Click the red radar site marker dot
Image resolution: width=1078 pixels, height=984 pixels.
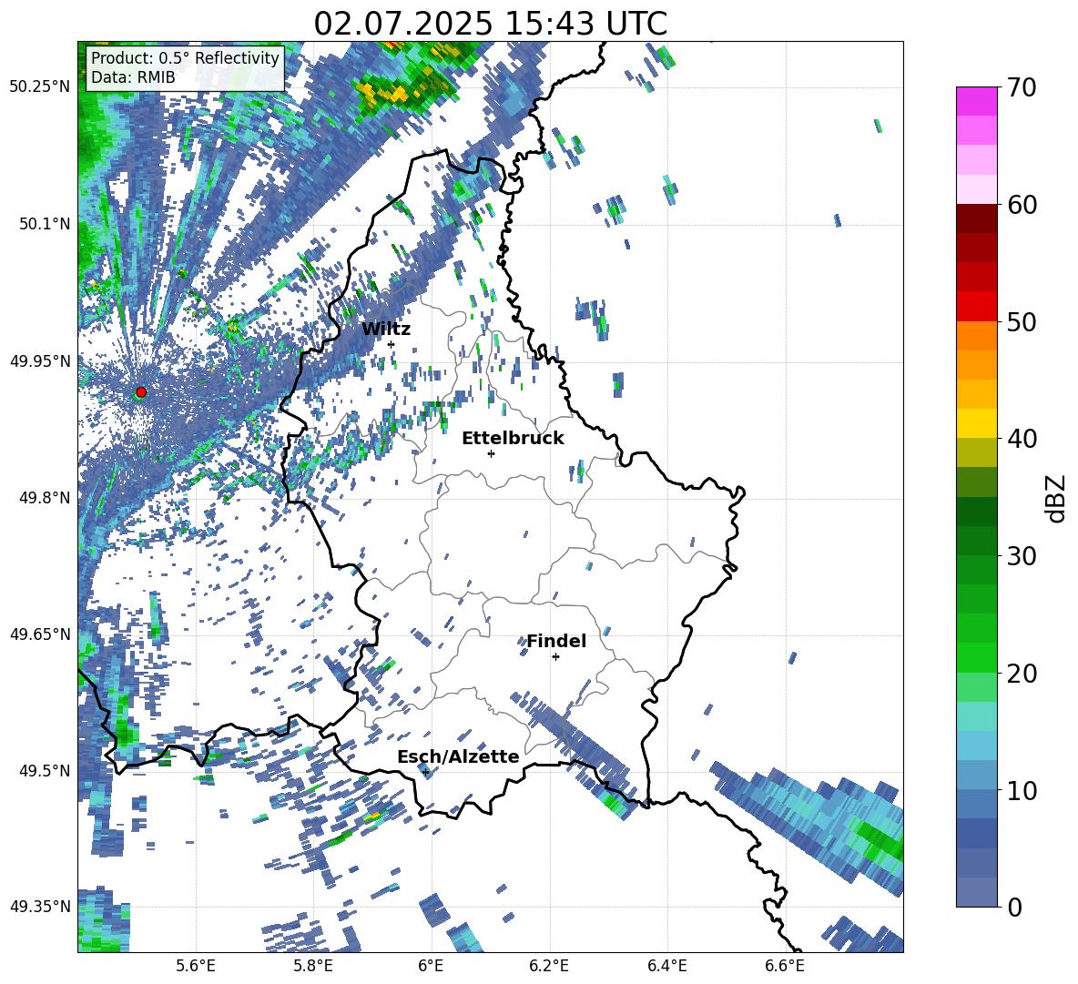point(141,391)
